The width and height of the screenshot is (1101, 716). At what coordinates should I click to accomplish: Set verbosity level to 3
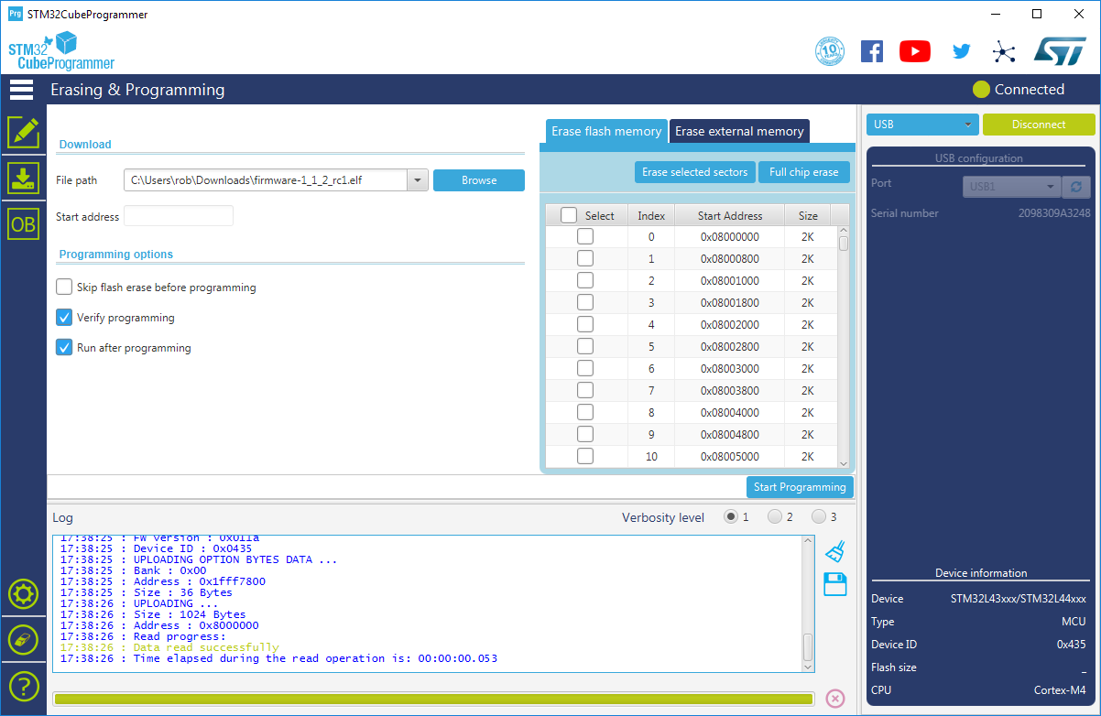(819, 517)
